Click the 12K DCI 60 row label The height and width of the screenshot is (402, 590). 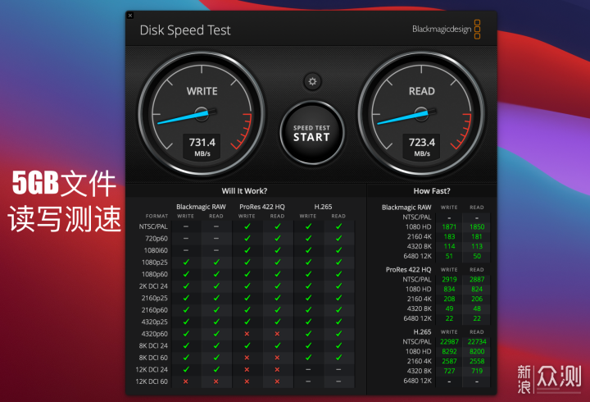152,381
